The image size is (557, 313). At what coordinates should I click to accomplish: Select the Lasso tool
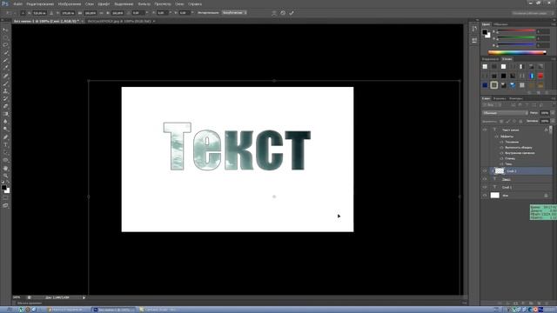(5, 45)
